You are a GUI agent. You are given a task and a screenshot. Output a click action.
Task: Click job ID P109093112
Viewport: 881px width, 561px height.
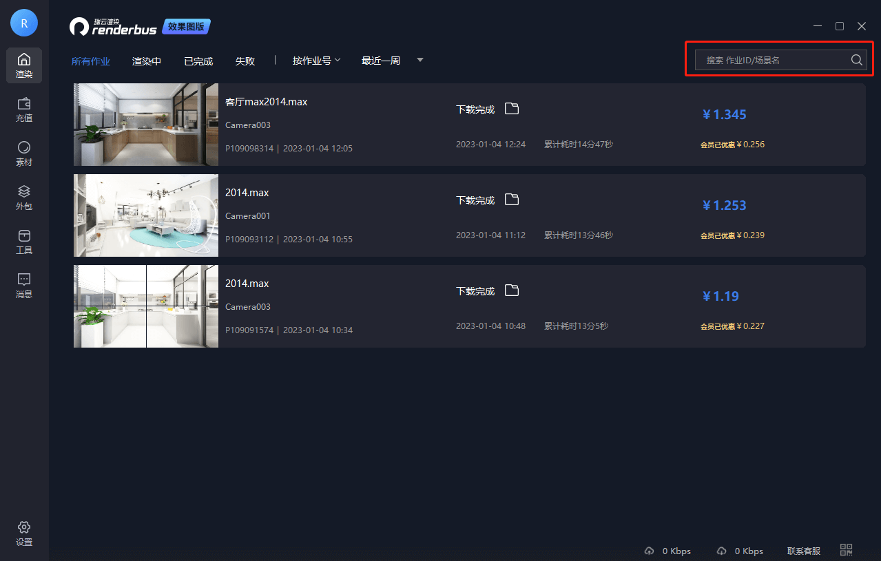click(249, 240)
